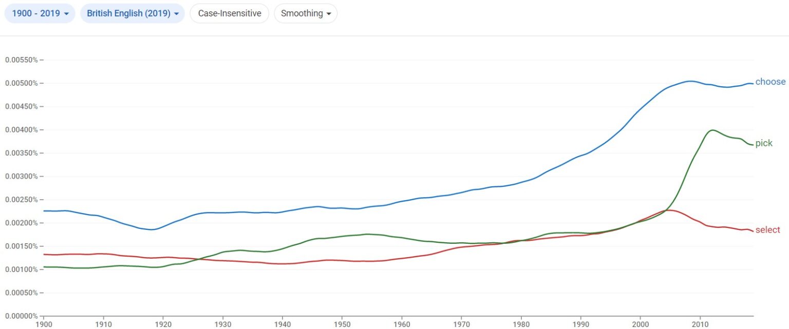
Task: Click the red "select" series label
Action: [x=767, y=230]
